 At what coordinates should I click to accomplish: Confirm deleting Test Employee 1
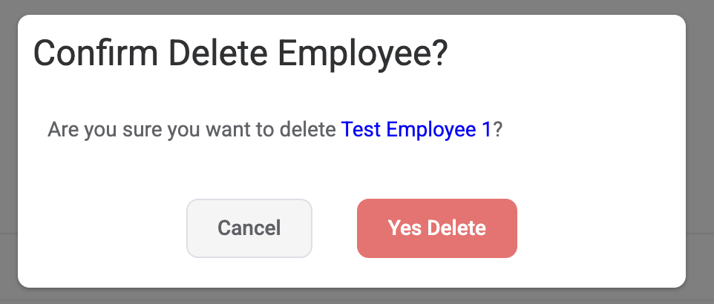[436, 228]
